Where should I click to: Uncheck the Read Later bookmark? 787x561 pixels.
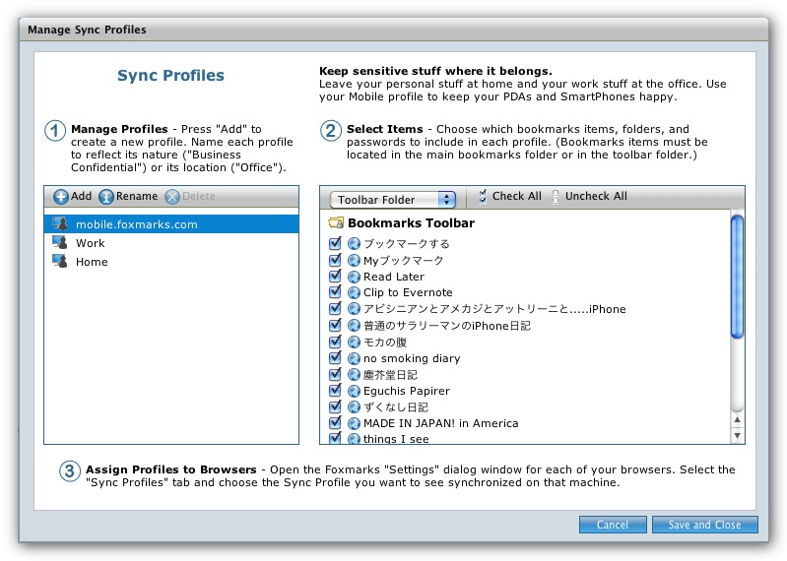tap(335, 276)
